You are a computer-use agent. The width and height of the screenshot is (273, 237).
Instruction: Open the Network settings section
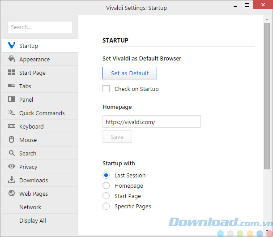point(30,207)
